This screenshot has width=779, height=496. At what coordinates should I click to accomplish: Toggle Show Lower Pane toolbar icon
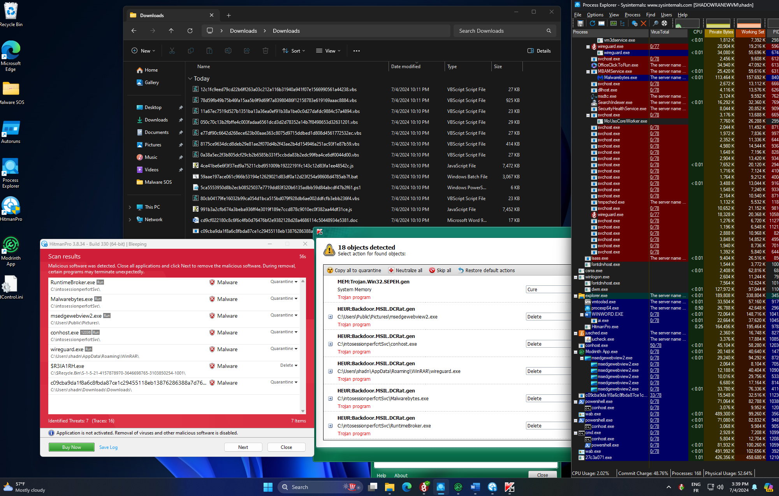pyautogui.click(x=601, y=23)
